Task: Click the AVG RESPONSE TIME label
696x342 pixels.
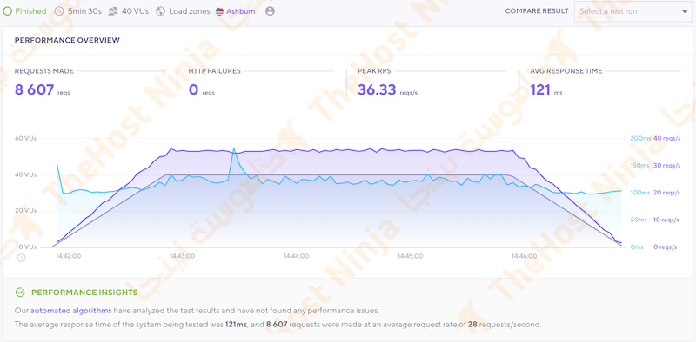Action: 566,71
